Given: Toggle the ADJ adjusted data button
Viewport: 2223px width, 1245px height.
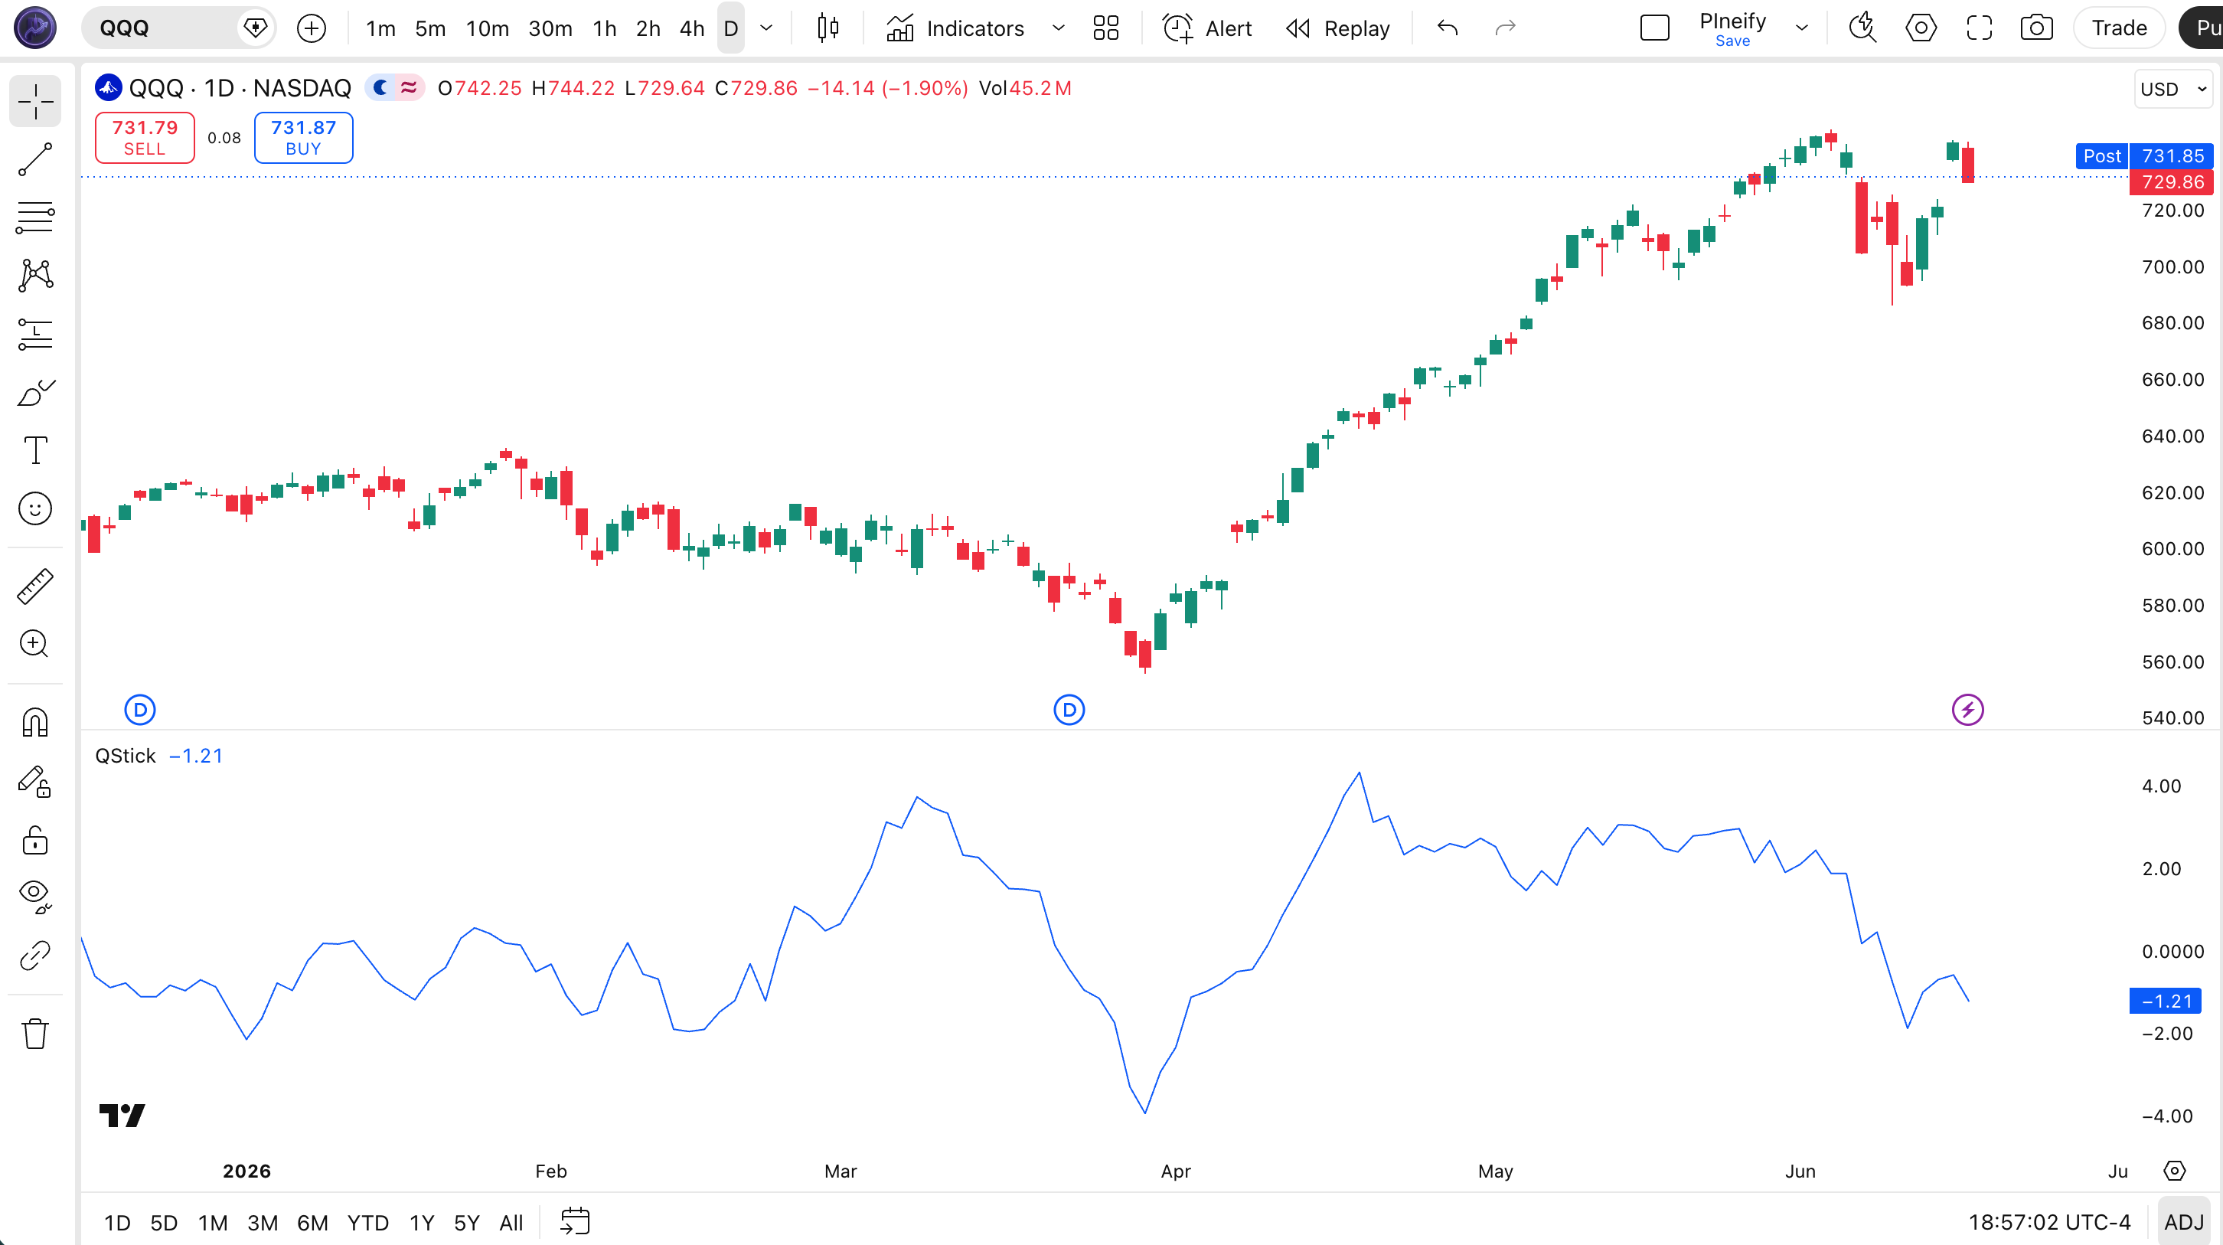Looking at the screenshot, I should tap(2183, 1223).
